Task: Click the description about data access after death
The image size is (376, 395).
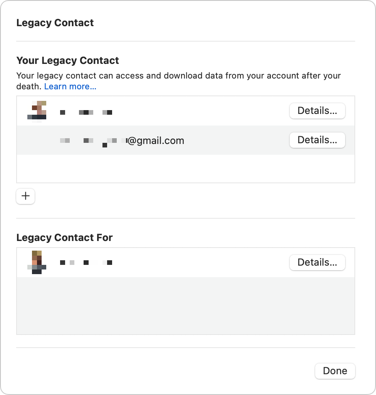Action: (x=178, y=81)
